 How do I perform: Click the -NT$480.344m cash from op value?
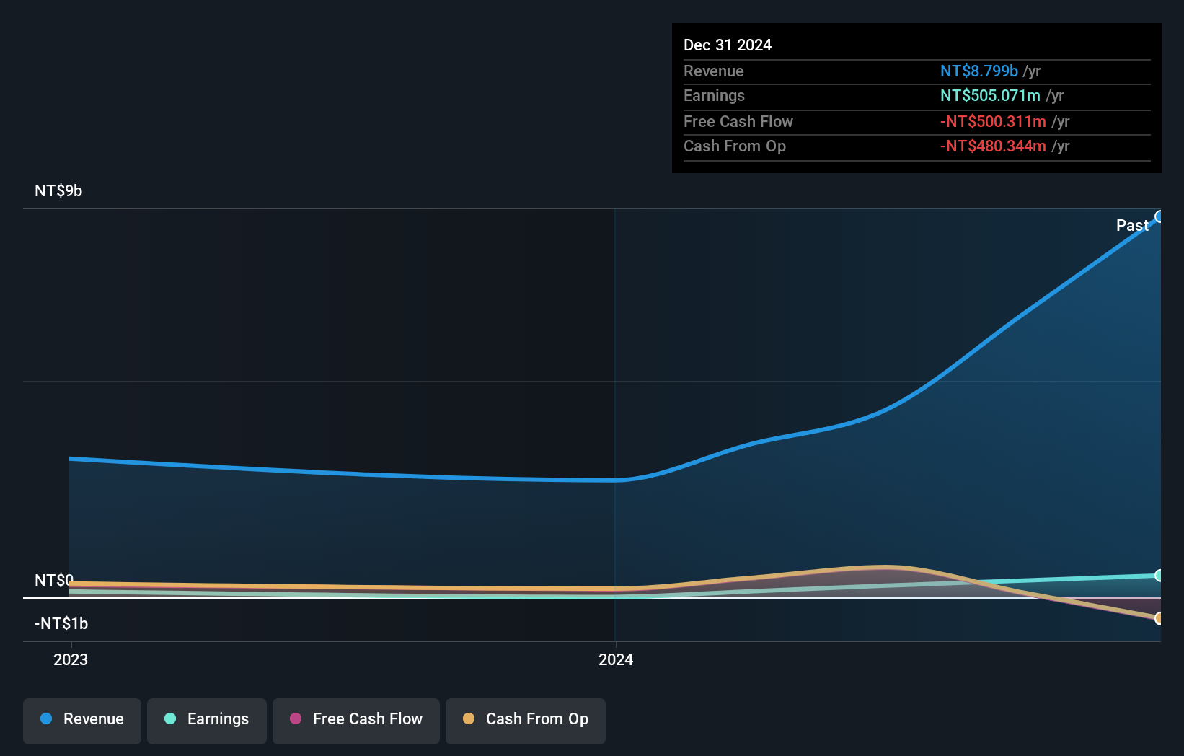993,146
